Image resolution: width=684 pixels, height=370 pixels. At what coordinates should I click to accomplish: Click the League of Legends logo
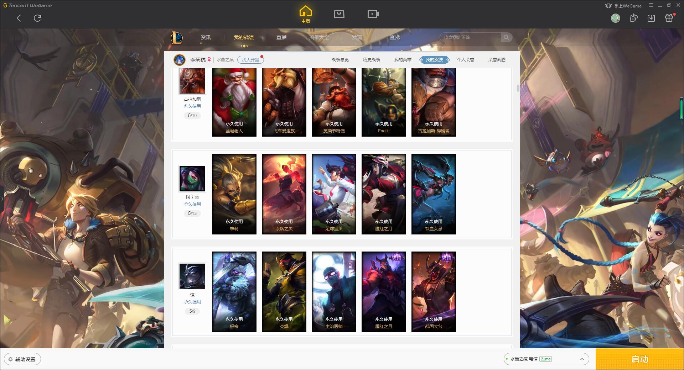tap(177, 37)
